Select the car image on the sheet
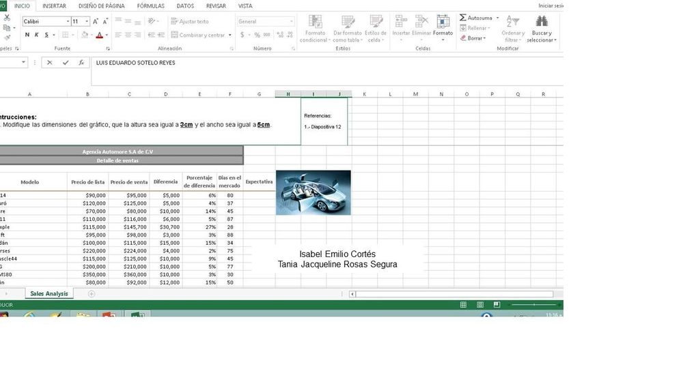This screenshot has width=683, height=384. pyautogui.click(x=313, y=192)
